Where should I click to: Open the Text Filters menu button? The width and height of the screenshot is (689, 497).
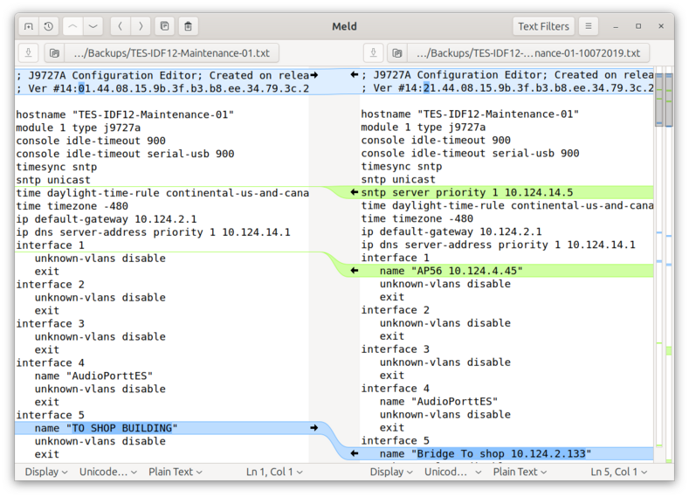click(x=543, y=26)
